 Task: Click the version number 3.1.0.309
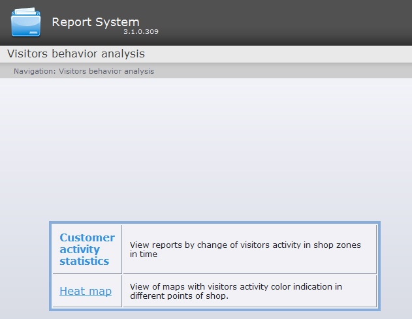click(140, 31)
